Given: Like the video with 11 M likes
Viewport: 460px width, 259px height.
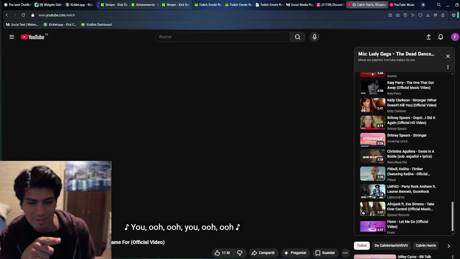Looking at the screenshot, I should tap(222, 253).
